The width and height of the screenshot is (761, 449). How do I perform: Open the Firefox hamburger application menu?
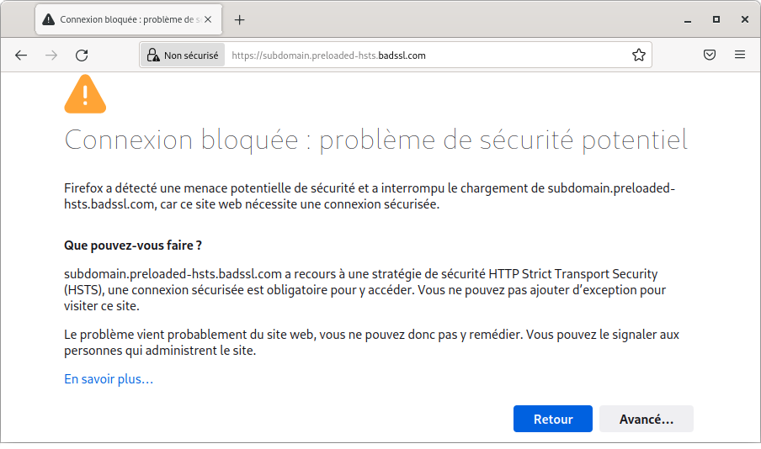pos(740,55)
